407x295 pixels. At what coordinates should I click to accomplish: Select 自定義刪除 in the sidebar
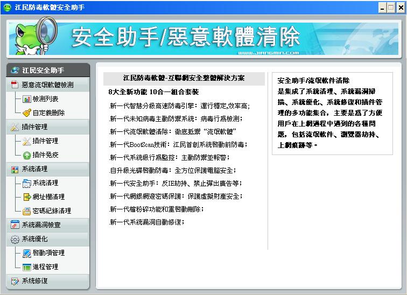pyautogui.click(x=48, y=113)
